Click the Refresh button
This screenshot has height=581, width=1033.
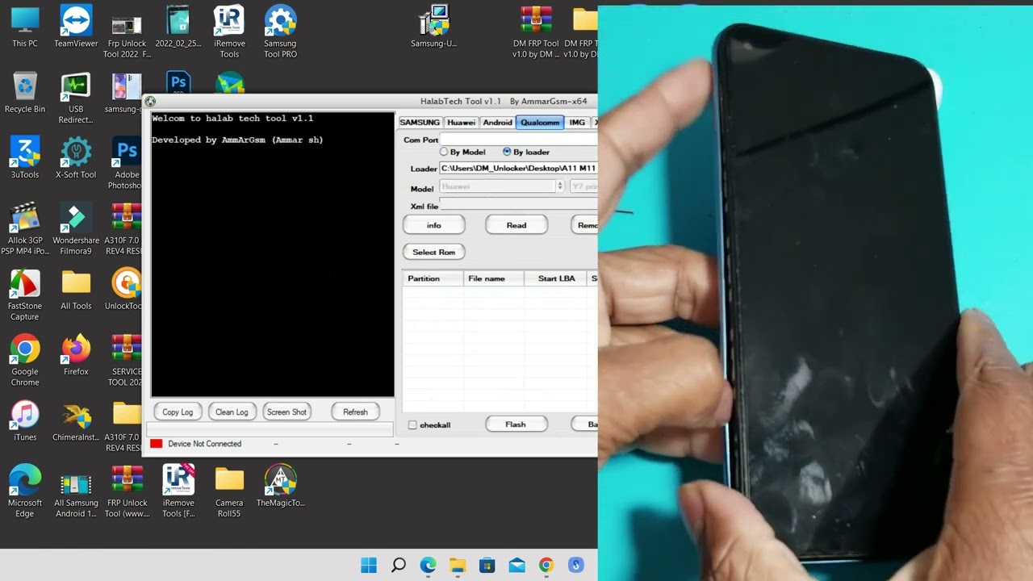pos(355,412)
